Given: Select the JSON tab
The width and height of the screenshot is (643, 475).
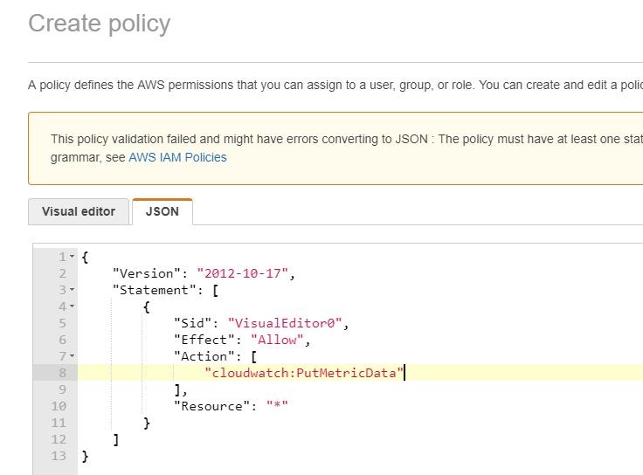Looking at the screenshot, I should pyautogui.click(x=162, y=211).
